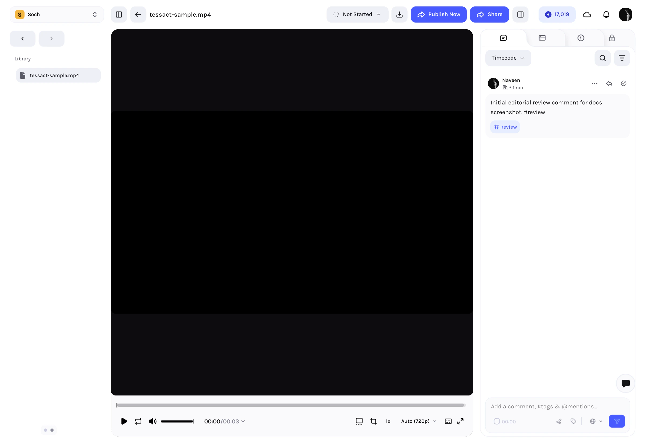645x443 pixels.
Task: Select the crop tool icon
Action: tap(374, 421)
